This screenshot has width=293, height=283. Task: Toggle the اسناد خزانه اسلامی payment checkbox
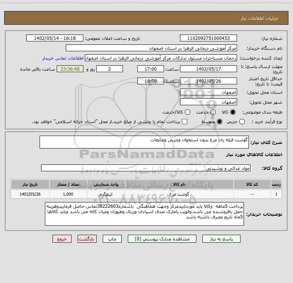pyautogui.click(x=185, y=122)
